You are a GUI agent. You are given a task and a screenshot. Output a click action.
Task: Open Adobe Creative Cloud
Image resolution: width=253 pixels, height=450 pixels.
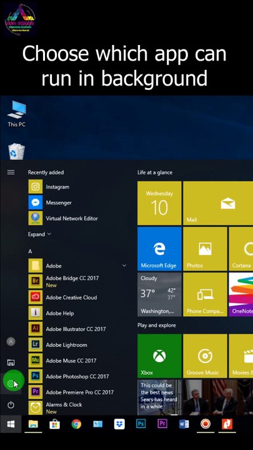77,297
